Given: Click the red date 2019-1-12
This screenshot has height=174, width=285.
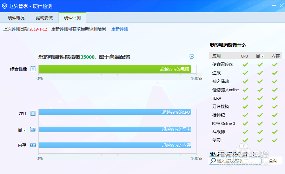Looking at the screenshot, I should point(38,29).
